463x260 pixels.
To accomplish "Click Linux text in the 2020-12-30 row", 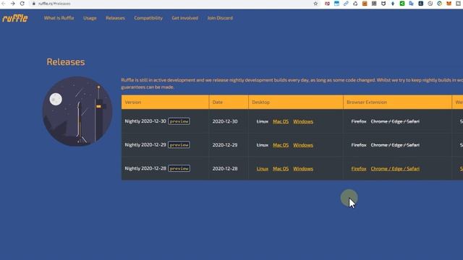I will 262,121.
